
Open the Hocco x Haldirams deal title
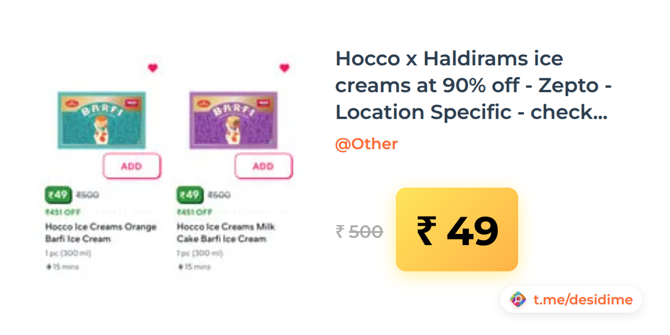coord(473,85)
